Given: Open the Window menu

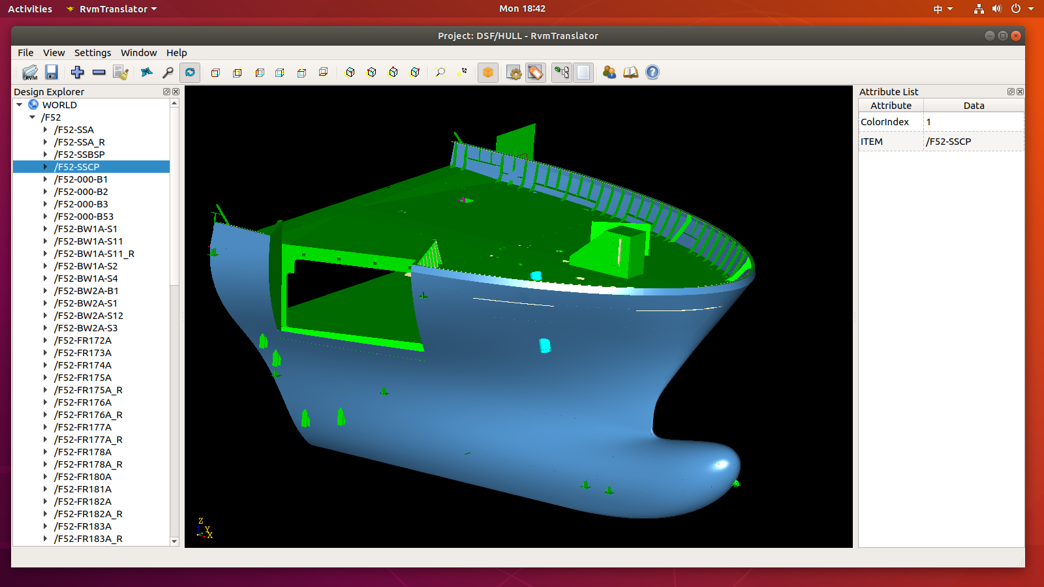Looking at the screenshot, I should point(138,53).
